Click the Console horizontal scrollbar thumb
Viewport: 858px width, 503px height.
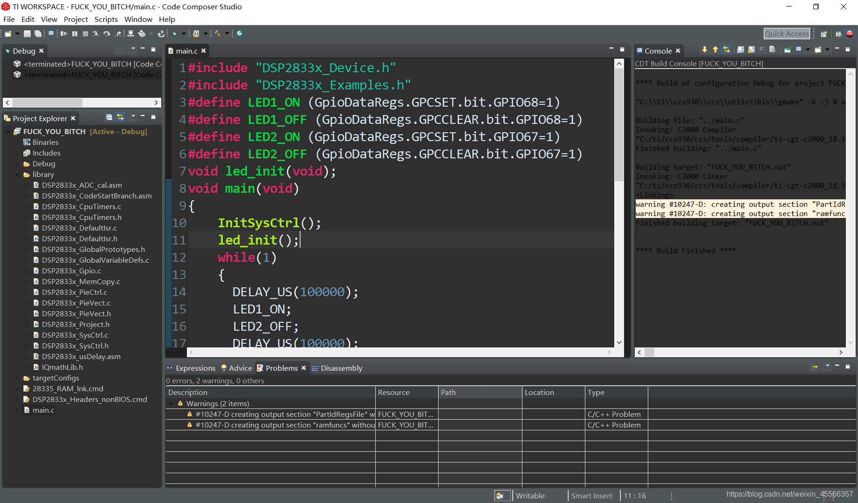point(649,353)
